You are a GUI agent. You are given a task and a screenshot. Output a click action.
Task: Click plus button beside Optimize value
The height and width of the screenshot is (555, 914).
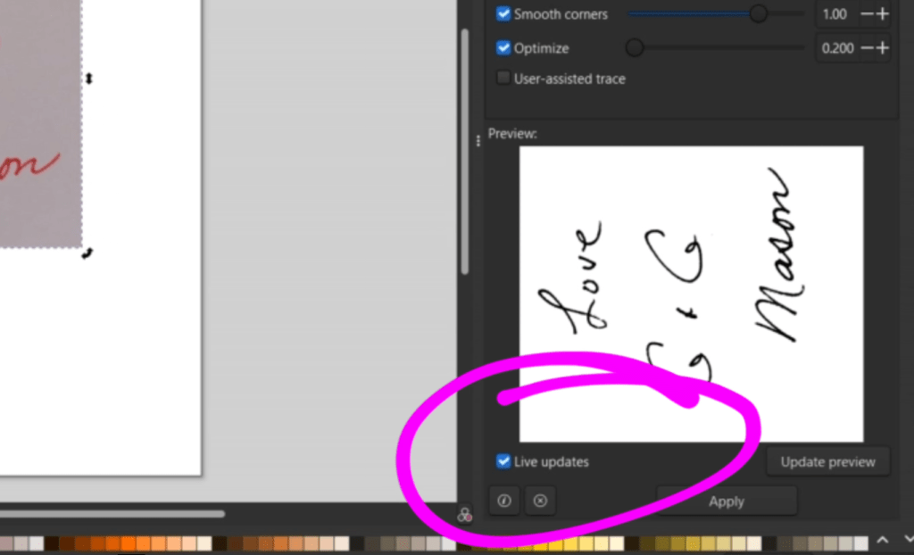point(883,48)
